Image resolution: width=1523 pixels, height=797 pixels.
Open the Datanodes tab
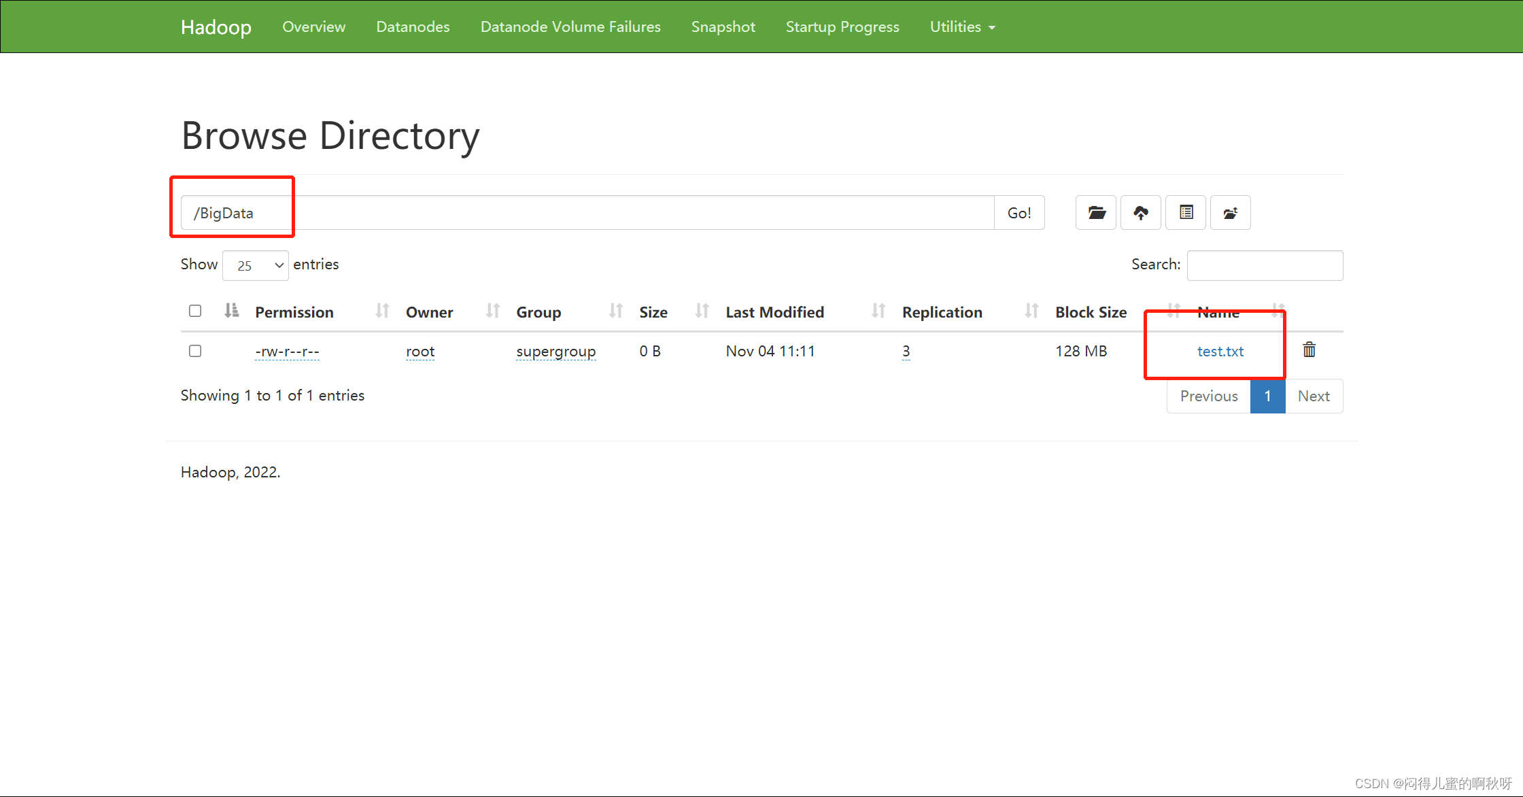tap(413, 27)
